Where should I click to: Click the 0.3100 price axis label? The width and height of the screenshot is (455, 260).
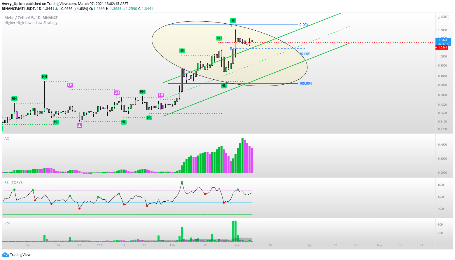442,122
